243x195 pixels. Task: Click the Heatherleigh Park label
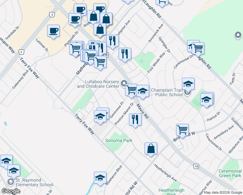tap(172, 191)
